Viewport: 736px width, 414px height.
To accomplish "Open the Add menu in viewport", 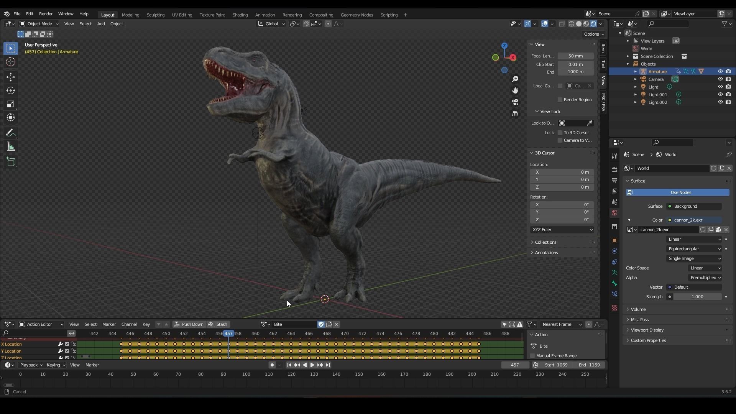I will pos(101,24).
